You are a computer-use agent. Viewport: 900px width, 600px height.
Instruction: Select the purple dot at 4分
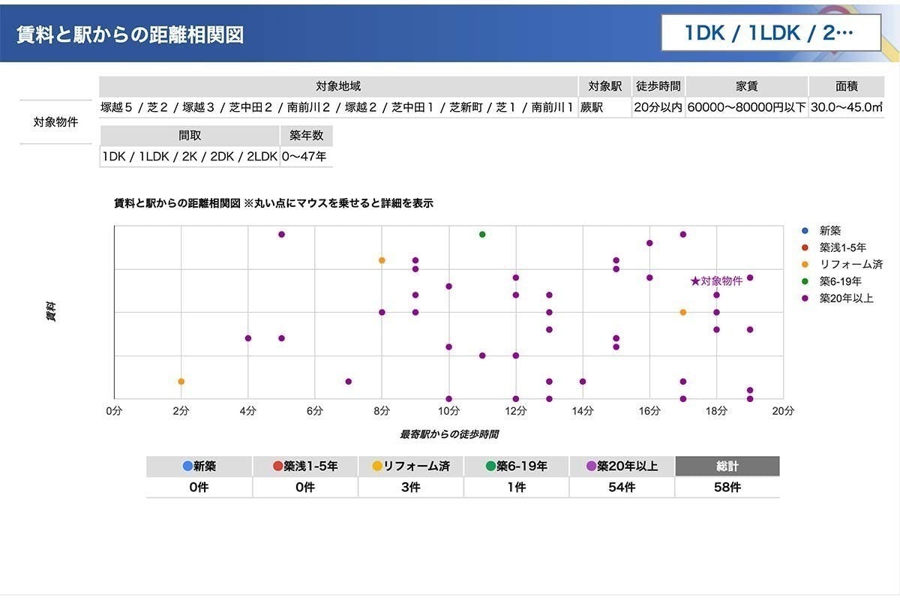(248, 338)
